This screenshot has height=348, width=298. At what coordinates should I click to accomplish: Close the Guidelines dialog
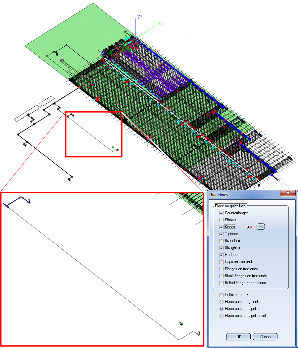tap(288, 193)
